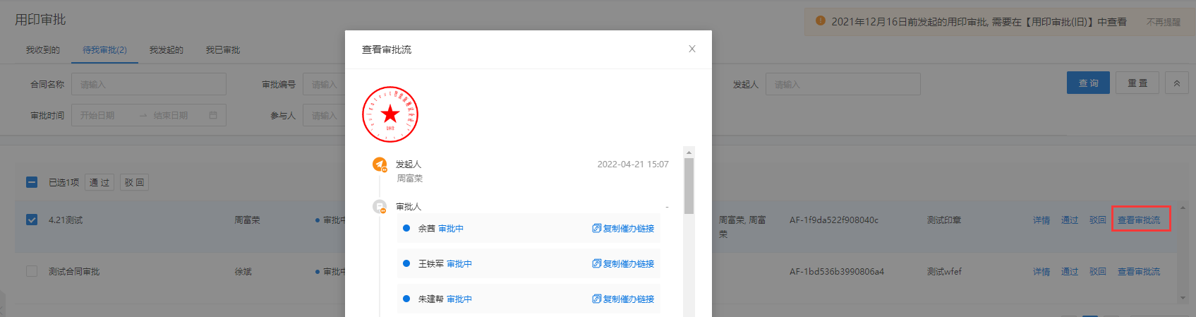Click 通过 in the 测试合同审批 row
The width and height of the screenshot is (1196, 317).
click(1070, 272)
